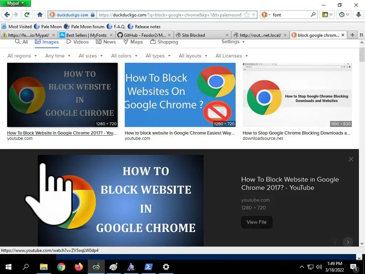The height and width of the screenshot is (274, 365).
Task: Open the Settings gear on the taskbar
Action: pos(166,267)
